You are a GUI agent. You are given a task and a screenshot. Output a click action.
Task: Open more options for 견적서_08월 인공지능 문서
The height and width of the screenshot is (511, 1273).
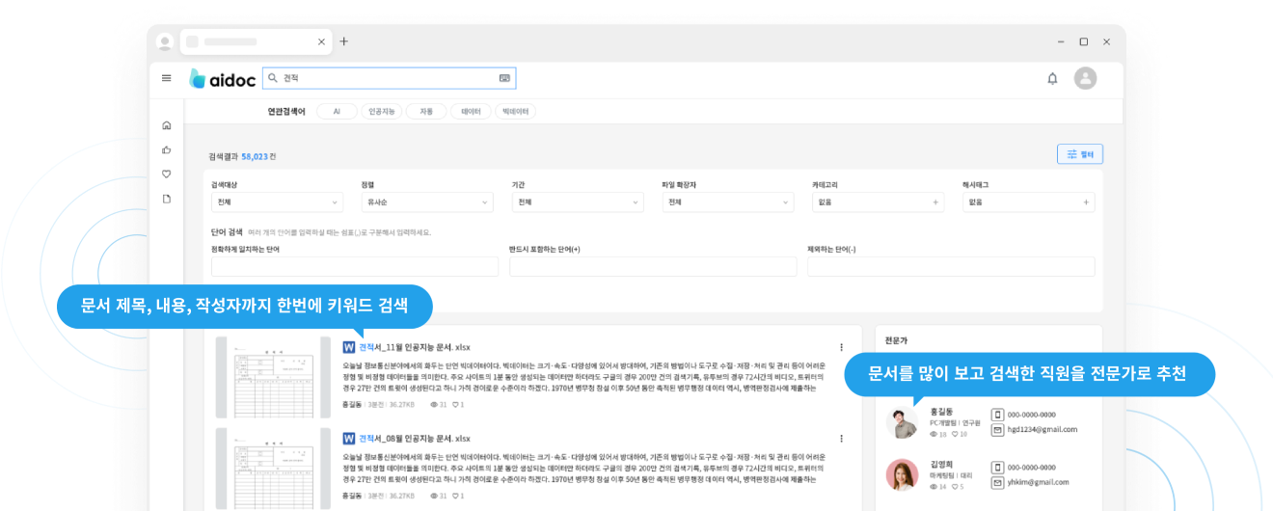click(841, 438)
